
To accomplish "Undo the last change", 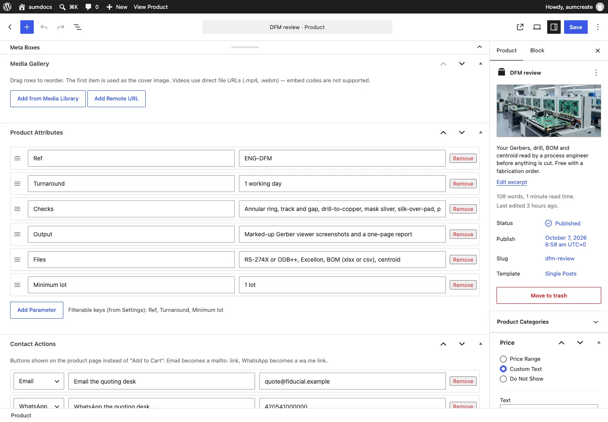I will pyautogui.click(x=44, y=27).
